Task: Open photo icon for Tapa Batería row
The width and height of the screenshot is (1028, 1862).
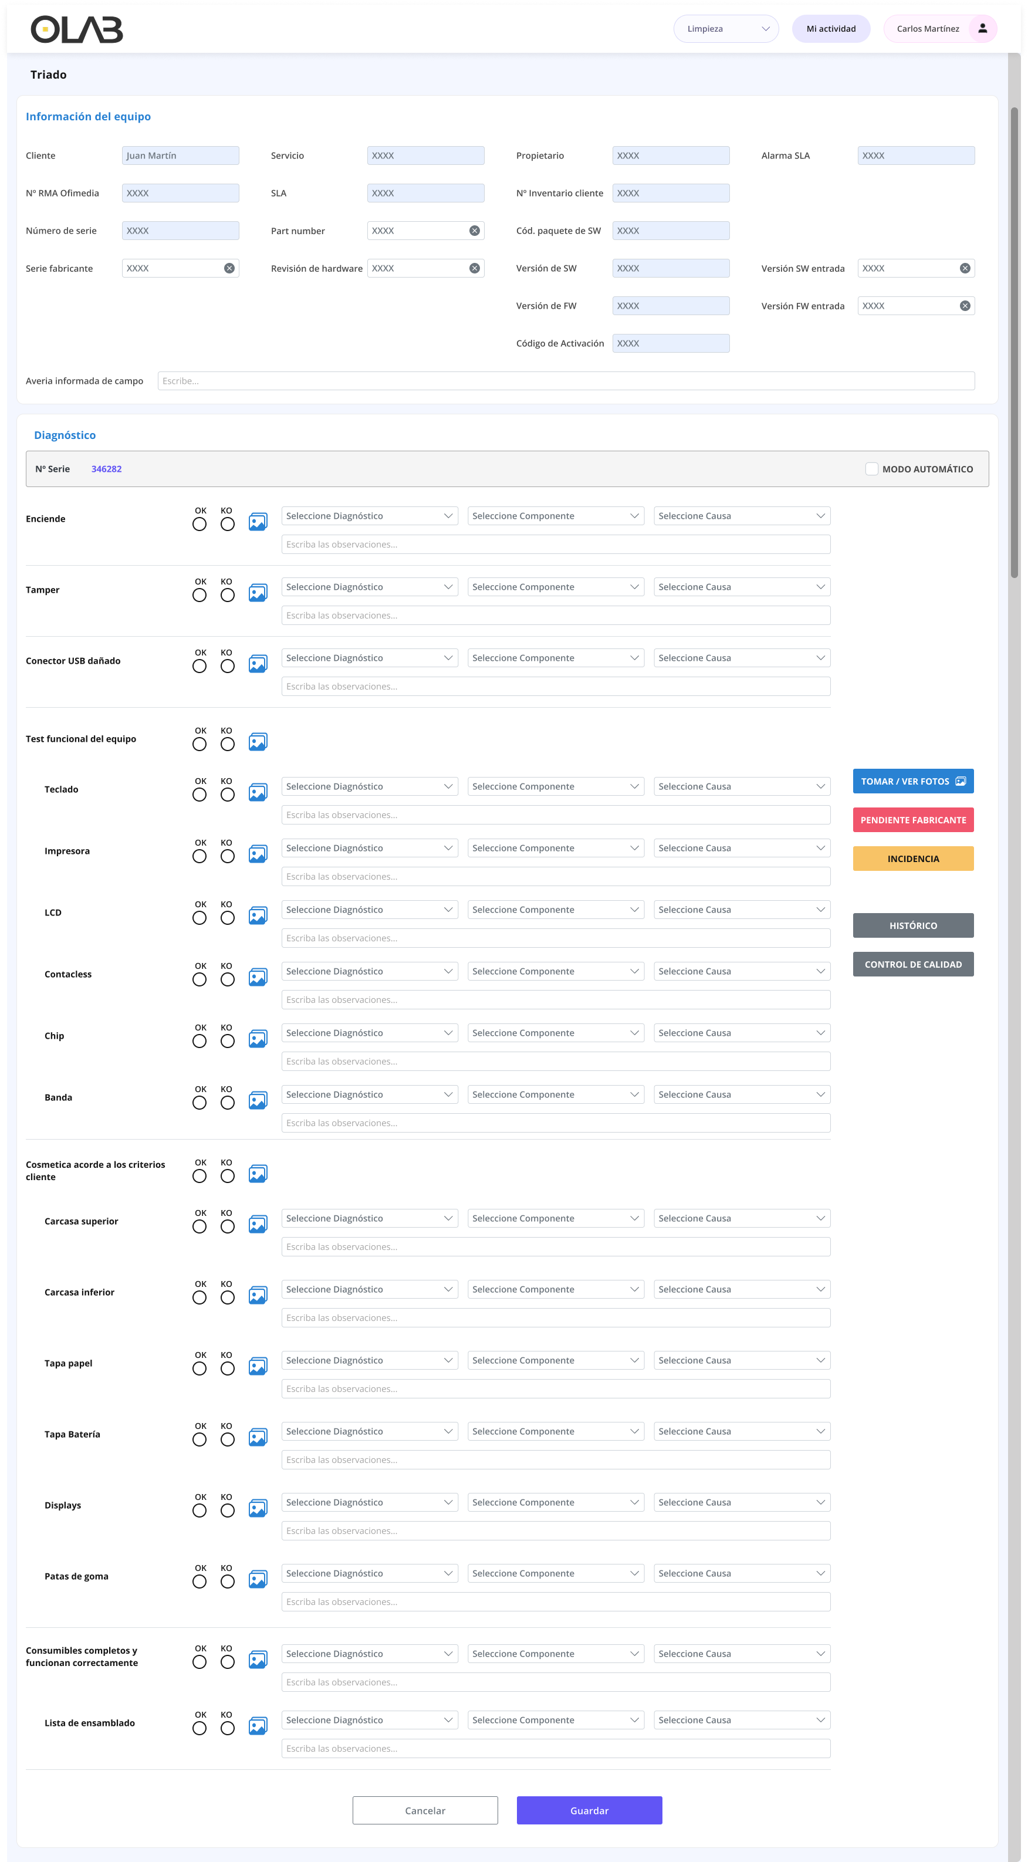Action: 258,1437
